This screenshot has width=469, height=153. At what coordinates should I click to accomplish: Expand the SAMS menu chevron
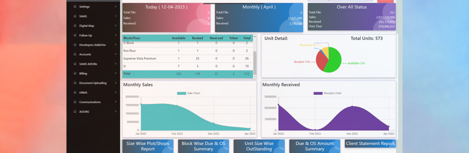coord(116,16)
